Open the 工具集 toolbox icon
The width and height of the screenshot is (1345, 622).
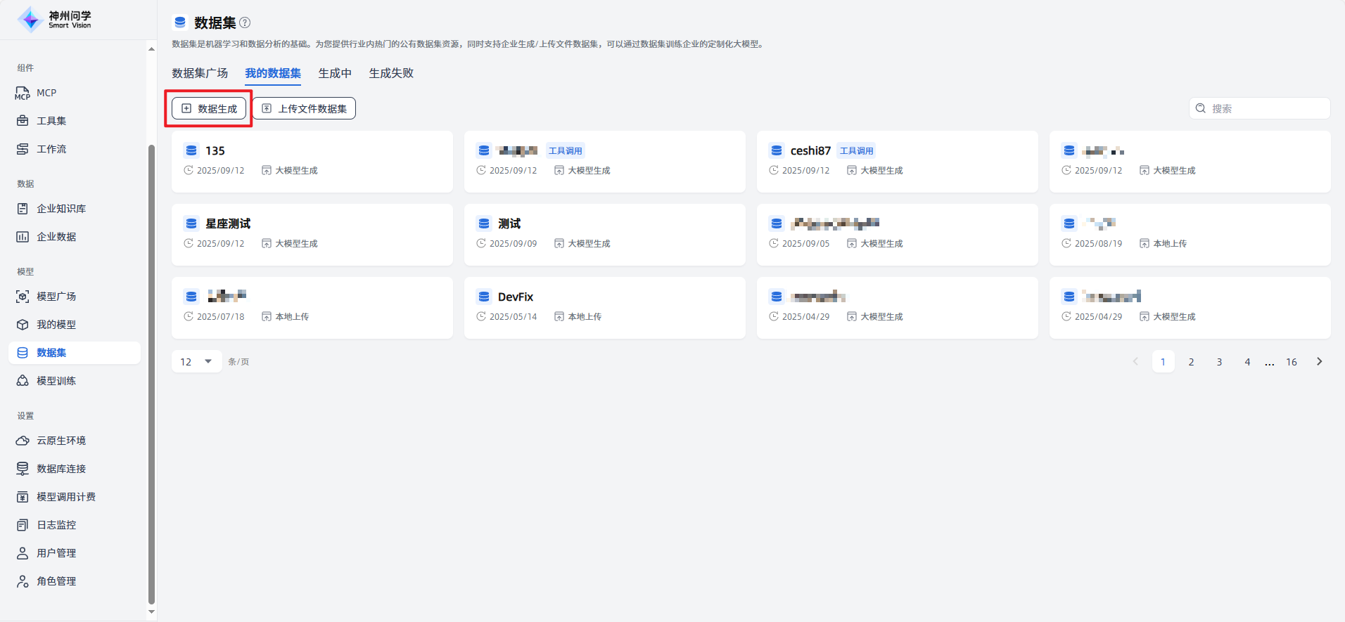(x=23, y=121)
